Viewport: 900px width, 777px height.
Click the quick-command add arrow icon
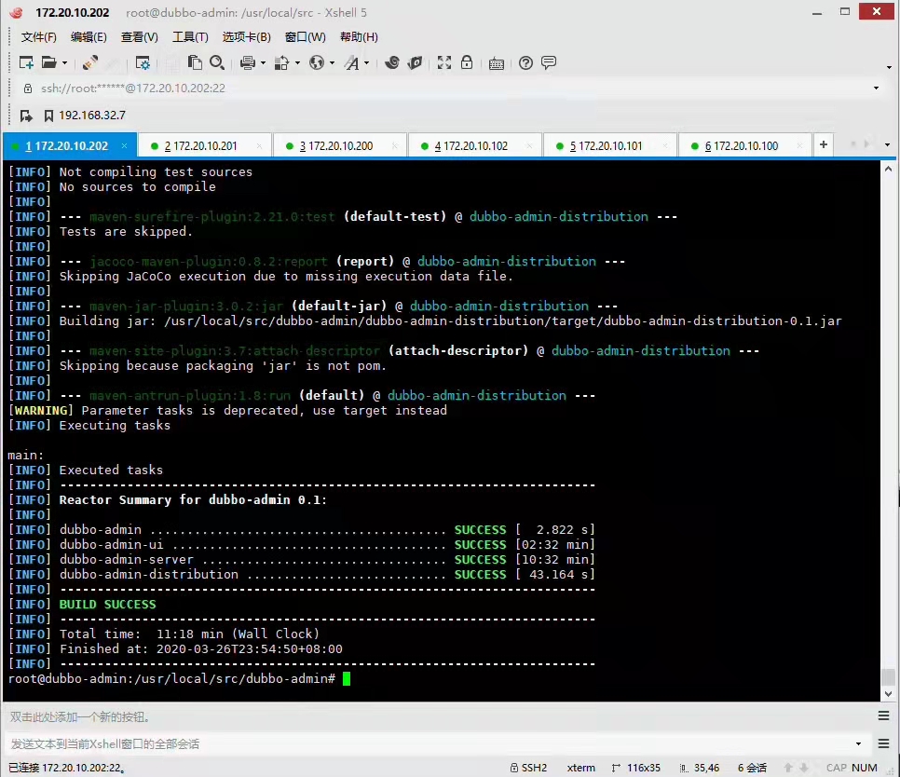coord(26,116)
